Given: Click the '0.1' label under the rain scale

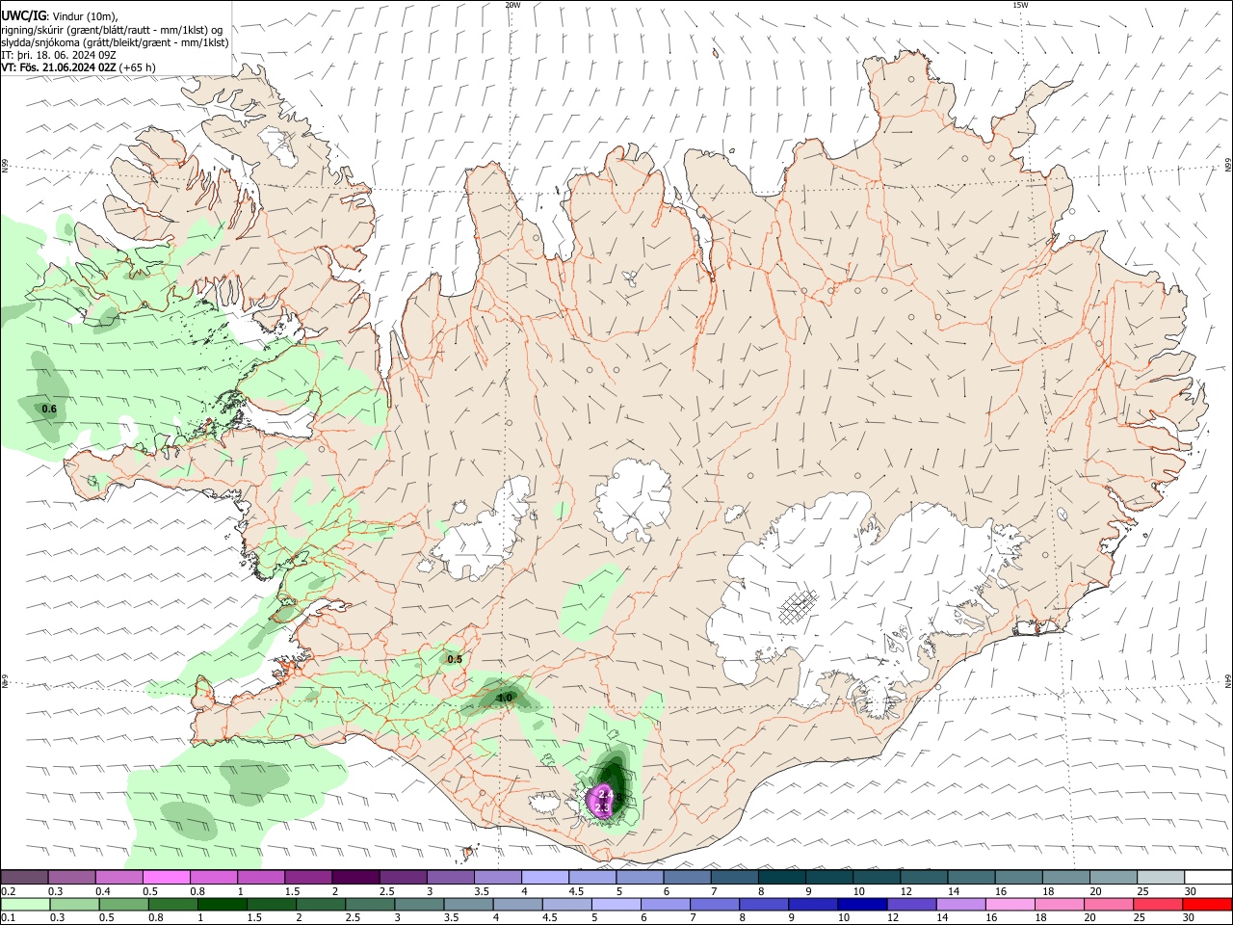Looking at the screenshot, I should click(x=9, y=918).
